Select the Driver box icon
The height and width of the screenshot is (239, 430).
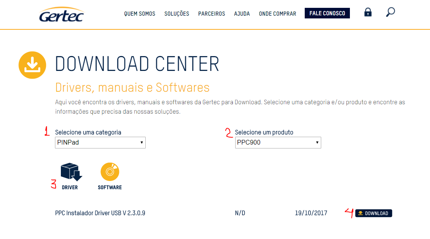point(71,172)
